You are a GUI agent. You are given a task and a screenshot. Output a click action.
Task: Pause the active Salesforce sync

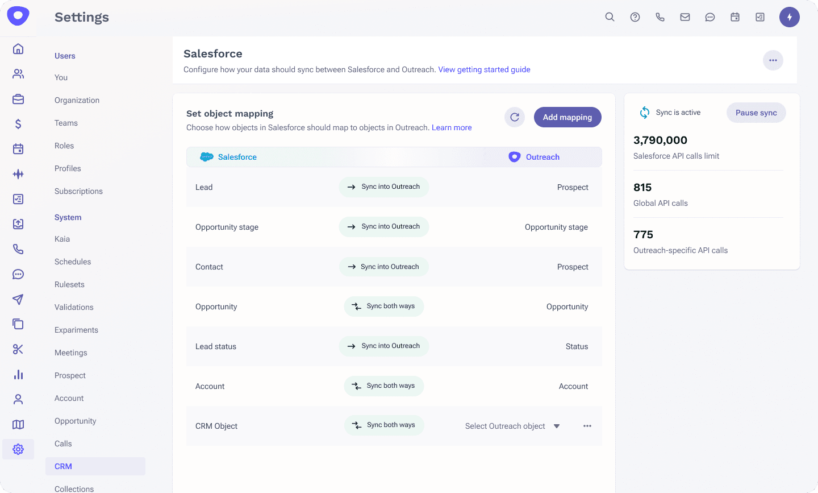click(756, 113)
